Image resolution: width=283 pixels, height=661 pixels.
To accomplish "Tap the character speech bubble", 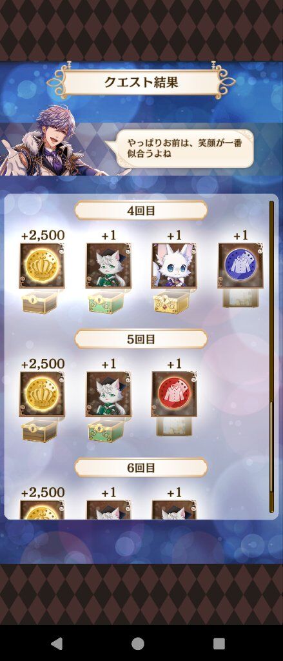I will pos(180,148).
